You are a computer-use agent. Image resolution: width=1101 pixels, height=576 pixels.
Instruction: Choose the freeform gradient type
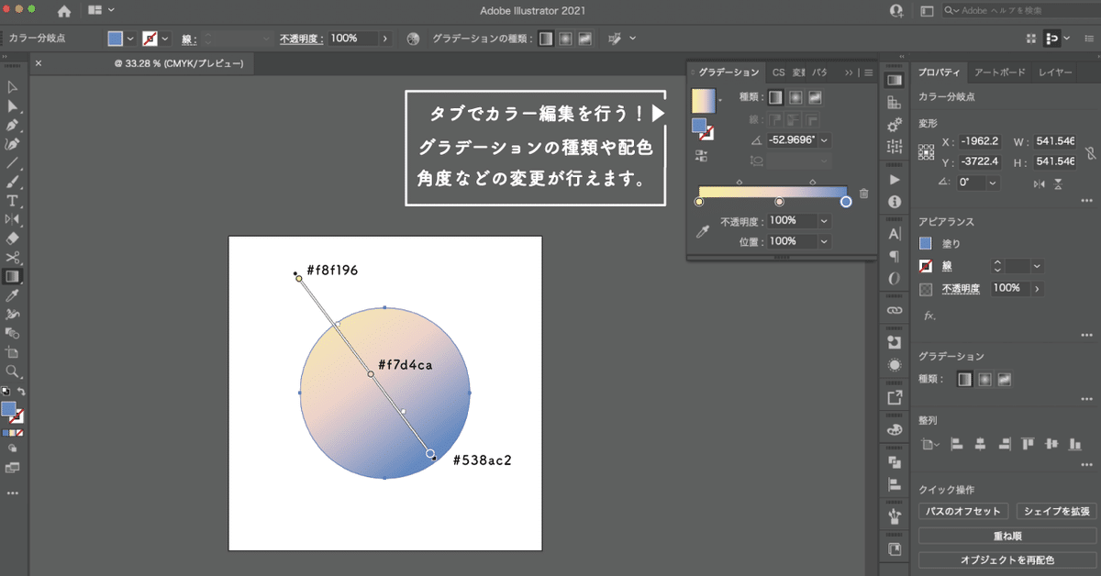(817, 98)
